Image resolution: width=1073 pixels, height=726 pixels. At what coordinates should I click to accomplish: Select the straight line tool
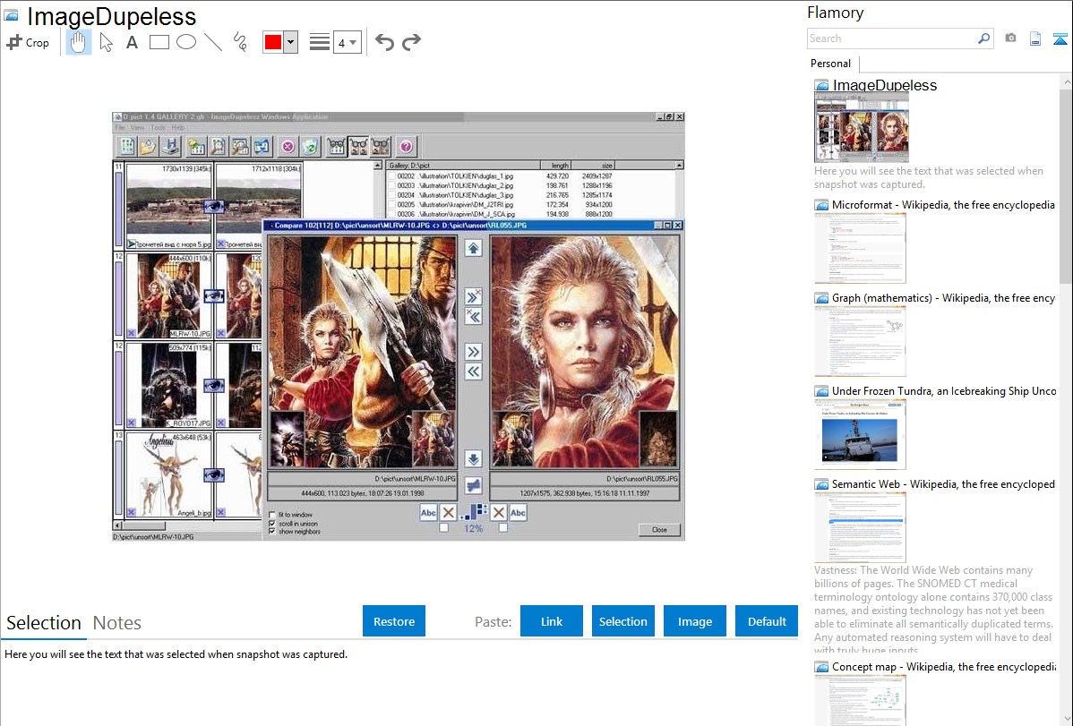[213, 42]
